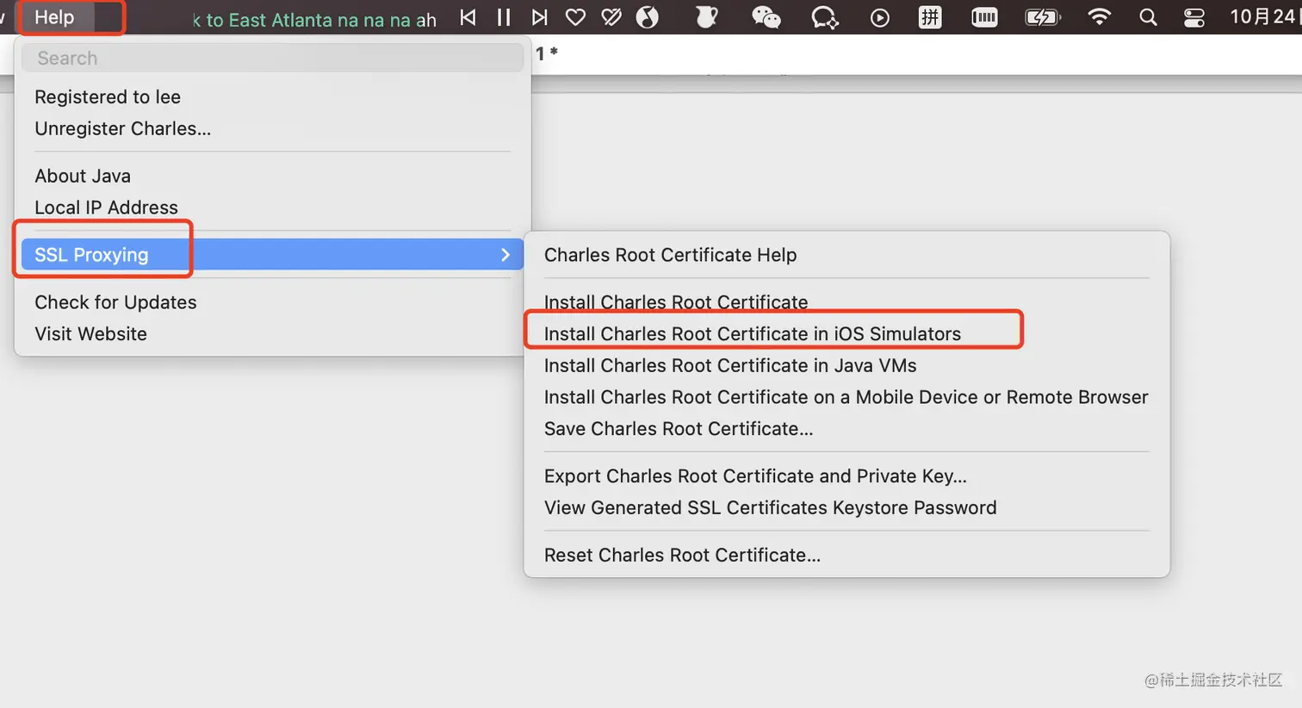Click the Pinyin input method icon

click(930, 17)
